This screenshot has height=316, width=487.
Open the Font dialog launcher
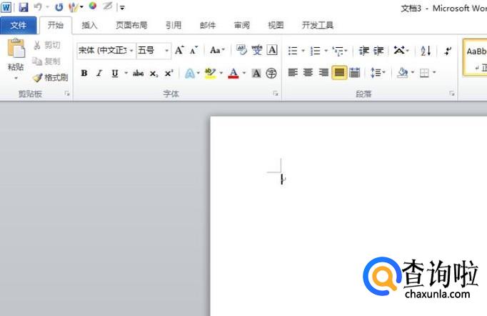point(275,94)
